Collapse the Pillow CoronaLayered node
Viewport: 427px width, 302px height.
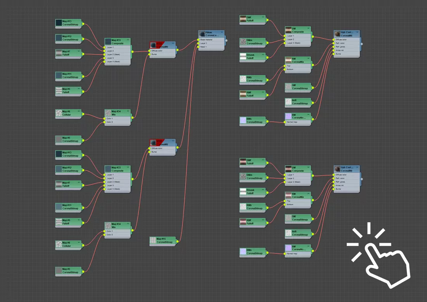coord(223,33)
